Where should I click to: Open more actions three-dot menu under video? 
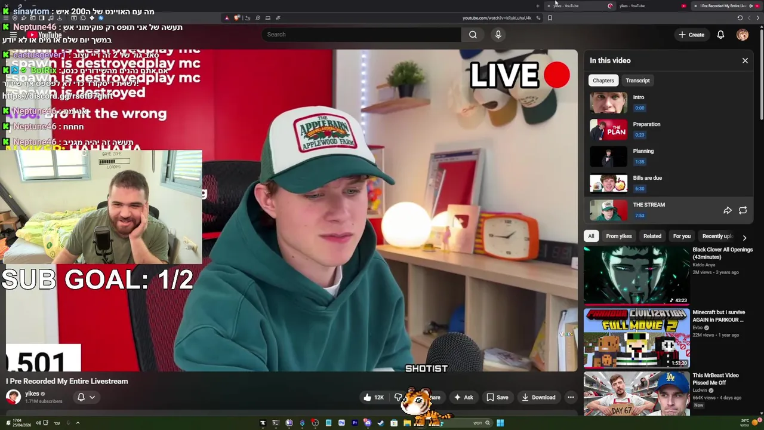pyautogui.click(x=571, y=397)
